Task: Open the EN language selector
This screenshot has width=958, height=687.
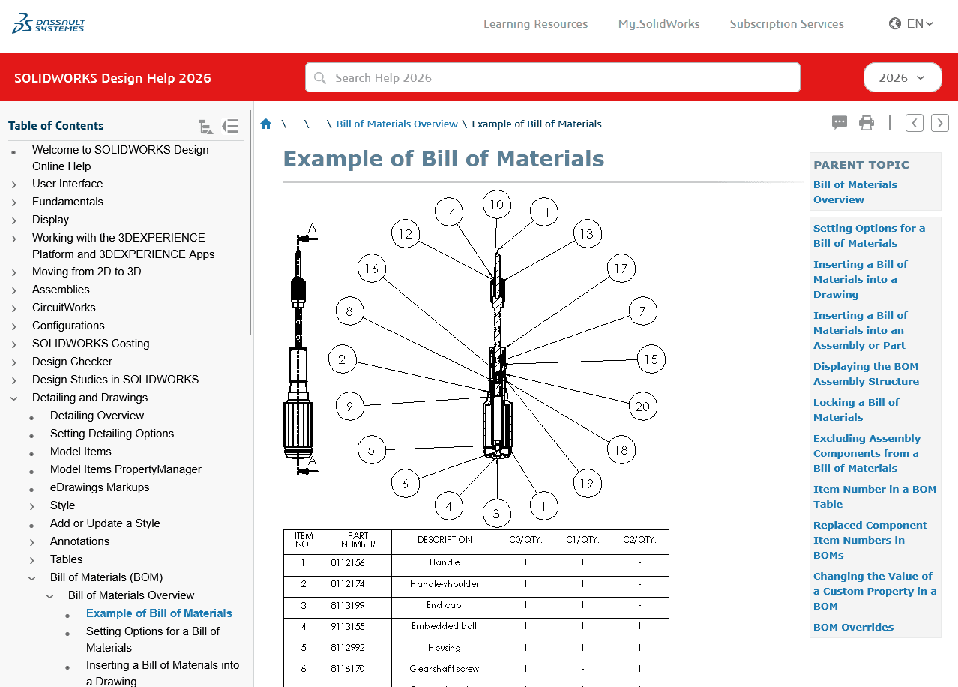Action: pos(911,23)
